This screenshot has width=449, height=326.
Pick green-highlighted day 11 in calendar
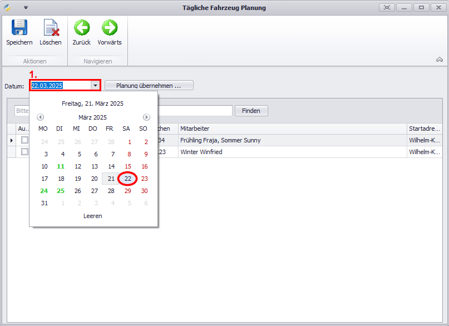click(x=61, y=166)
